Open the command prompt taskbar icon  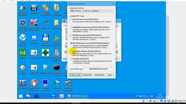(37, 96)
